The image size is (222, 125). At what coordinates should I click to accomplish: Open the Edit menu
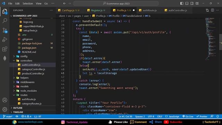[x=17, y=3]
